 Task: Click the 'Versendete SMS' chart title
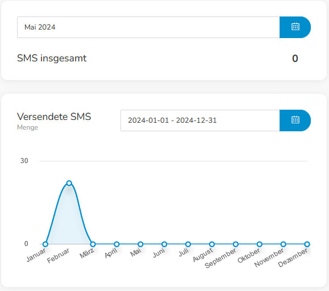(x=54, y=117)
